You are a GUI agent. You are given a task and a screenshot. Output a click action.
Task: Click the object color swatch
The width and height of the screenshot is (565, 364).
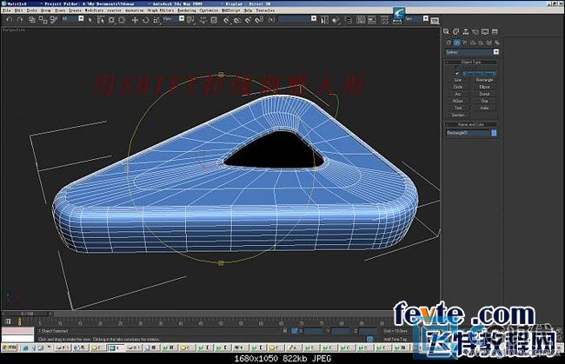[x=494, y=133]
